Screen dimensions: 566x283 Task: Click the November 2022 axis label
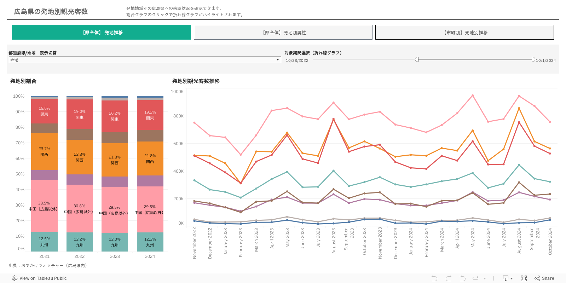click(194, 243)
